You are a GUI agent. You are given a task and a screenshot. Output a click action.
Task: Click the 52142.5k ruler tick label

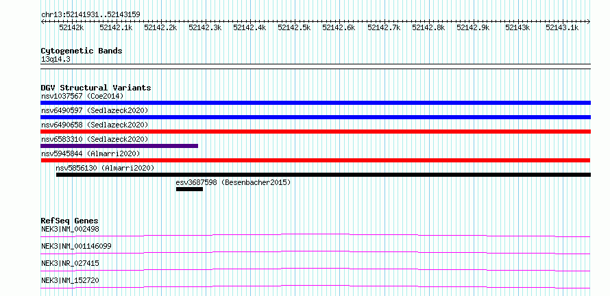(x=295, y=27)
